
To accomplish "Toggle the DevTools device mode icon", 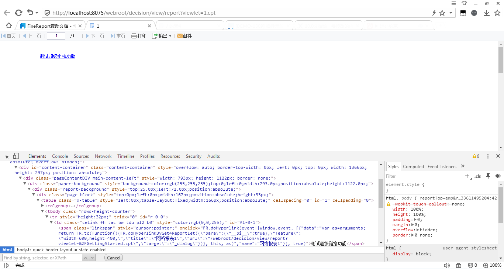I will [16, 156].
